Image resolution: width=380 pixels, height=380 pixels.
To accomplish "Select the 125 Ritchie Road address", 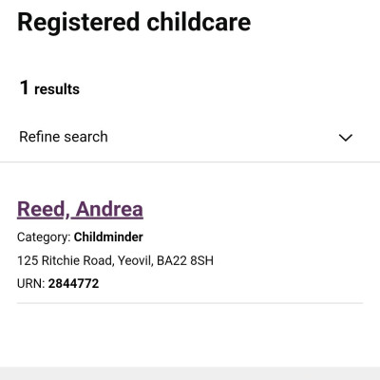I will point(65,260).
